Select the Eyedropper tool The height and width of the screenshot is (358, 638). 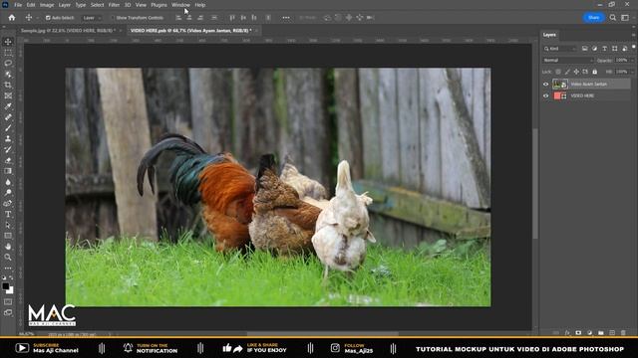[8, 106]
